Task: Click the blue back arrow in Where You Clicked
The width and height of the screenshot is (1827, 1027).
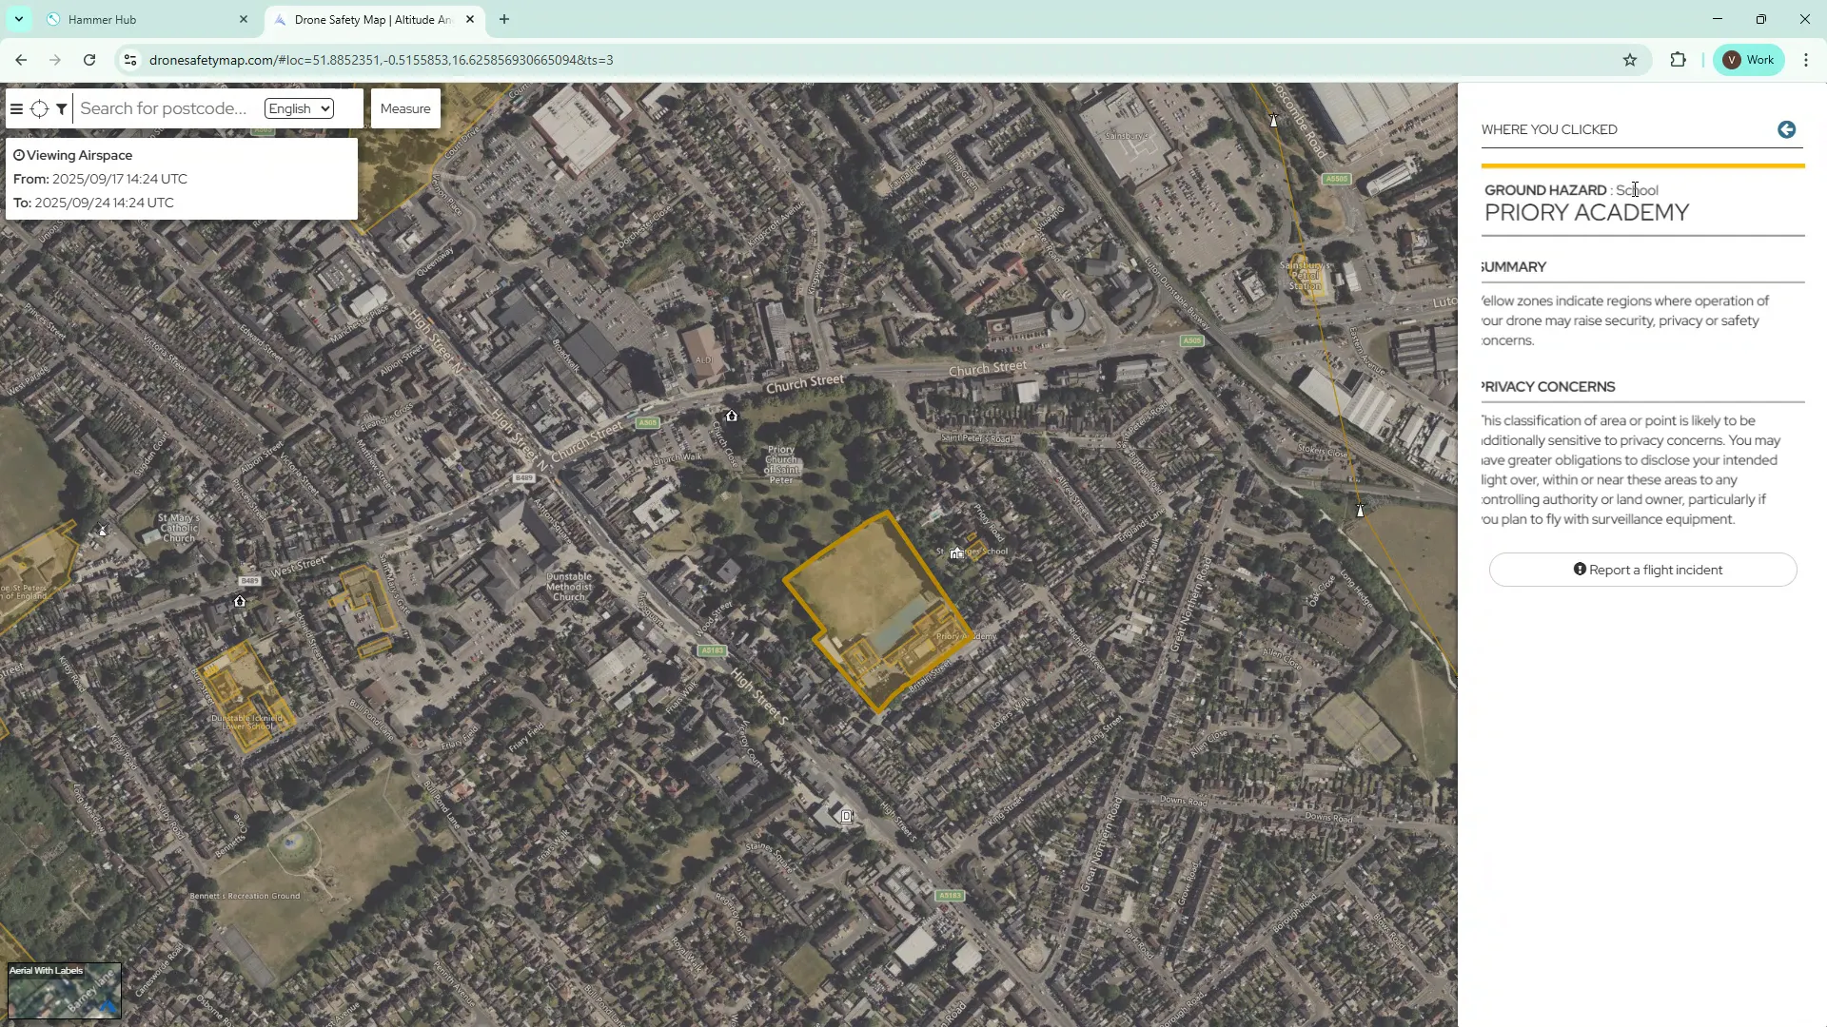Action: coord(1786,130)
